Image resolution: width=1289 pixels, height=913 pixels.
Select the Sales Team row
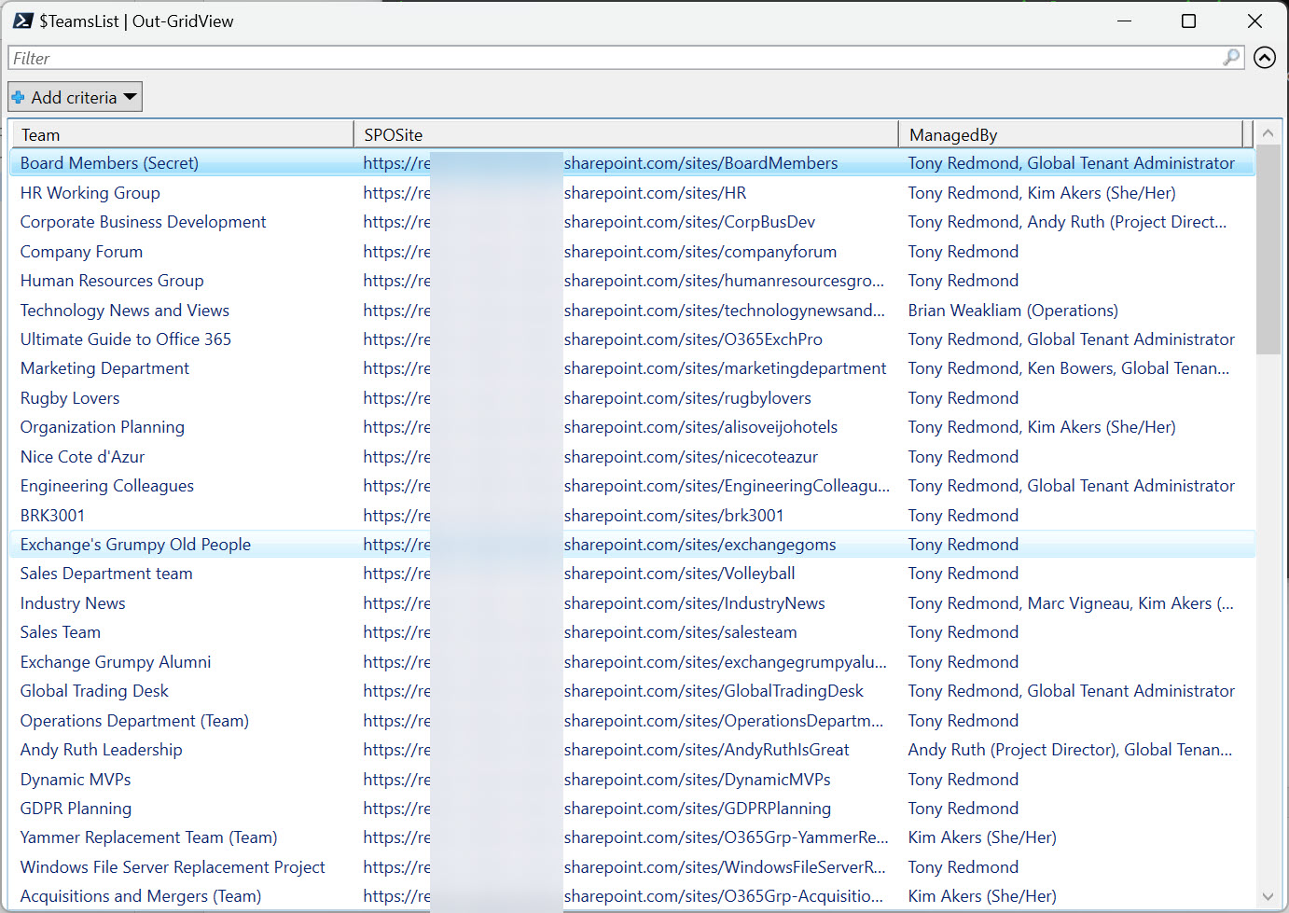click(632, 632)
